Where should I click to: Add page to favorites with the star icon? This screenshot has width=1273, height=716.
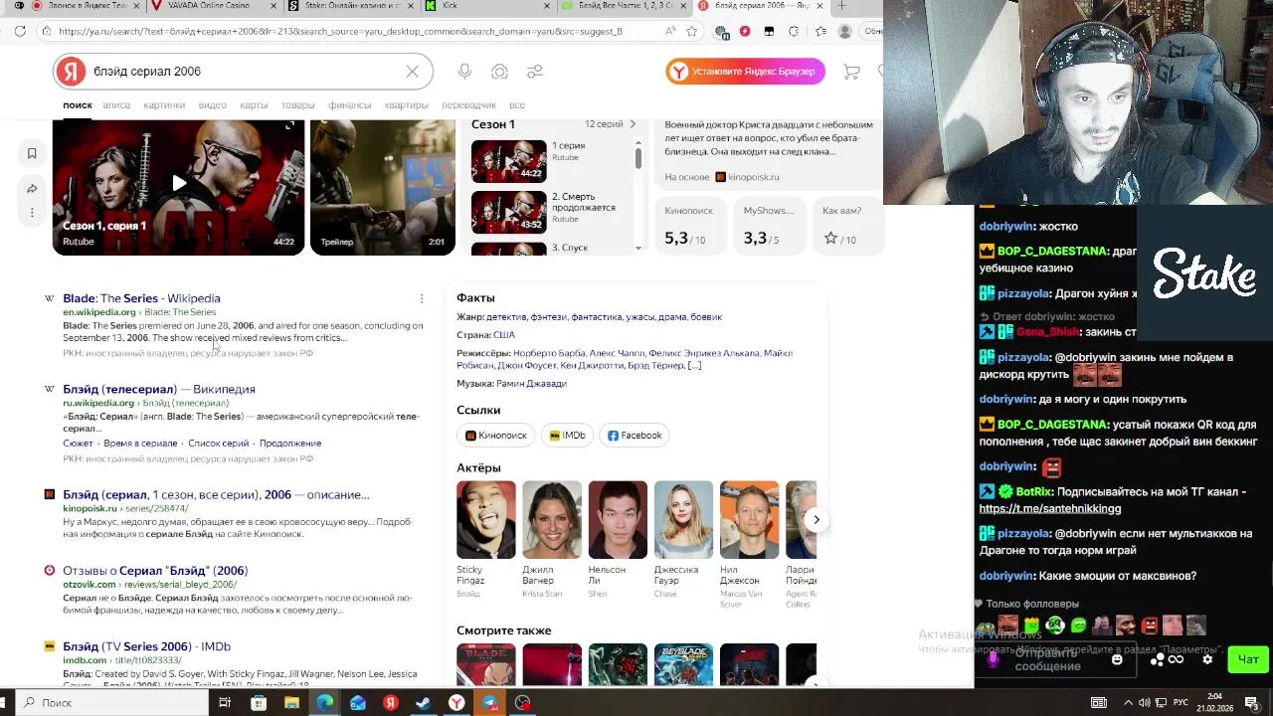click(692, 31)
